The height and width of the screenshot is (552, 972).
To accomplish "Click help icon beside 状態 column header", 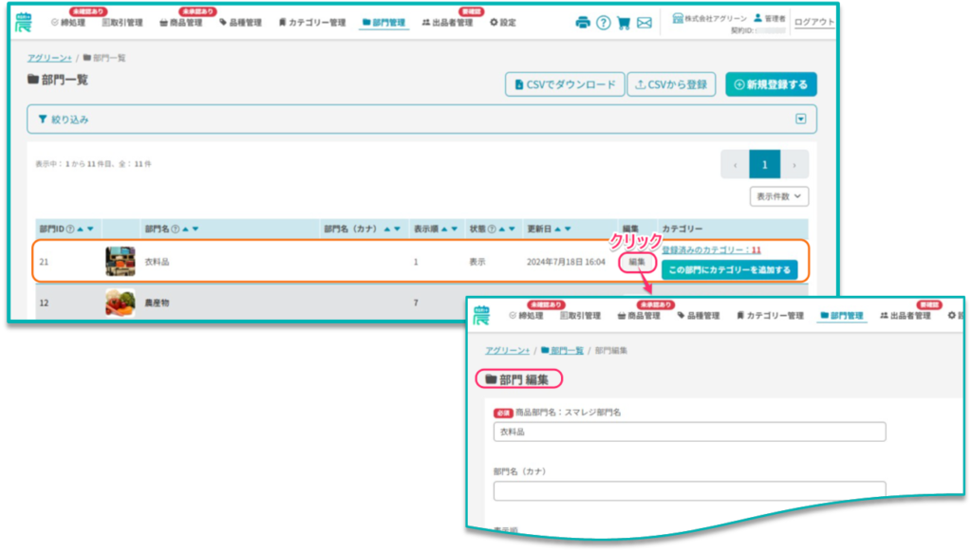I will 492,229.
